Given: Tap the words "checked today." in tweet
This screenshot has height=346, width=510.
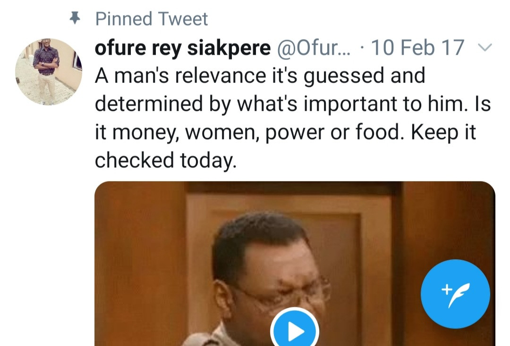Looking at the screenshot, I should [x=165, y=161].
